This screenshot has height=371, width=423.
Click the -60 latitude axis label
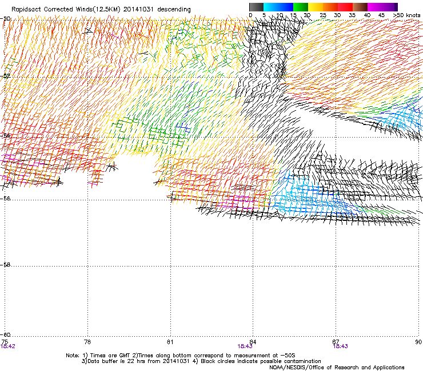coord(5,335)
